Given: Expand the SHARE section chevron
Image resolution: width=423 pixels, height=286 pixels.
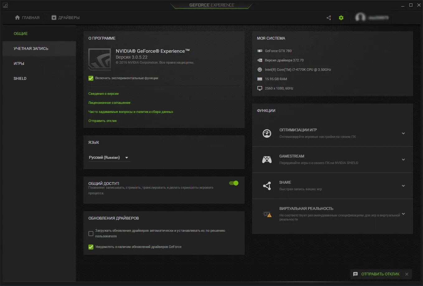Looking at the screenshot, I should click(x=403, y=186).
